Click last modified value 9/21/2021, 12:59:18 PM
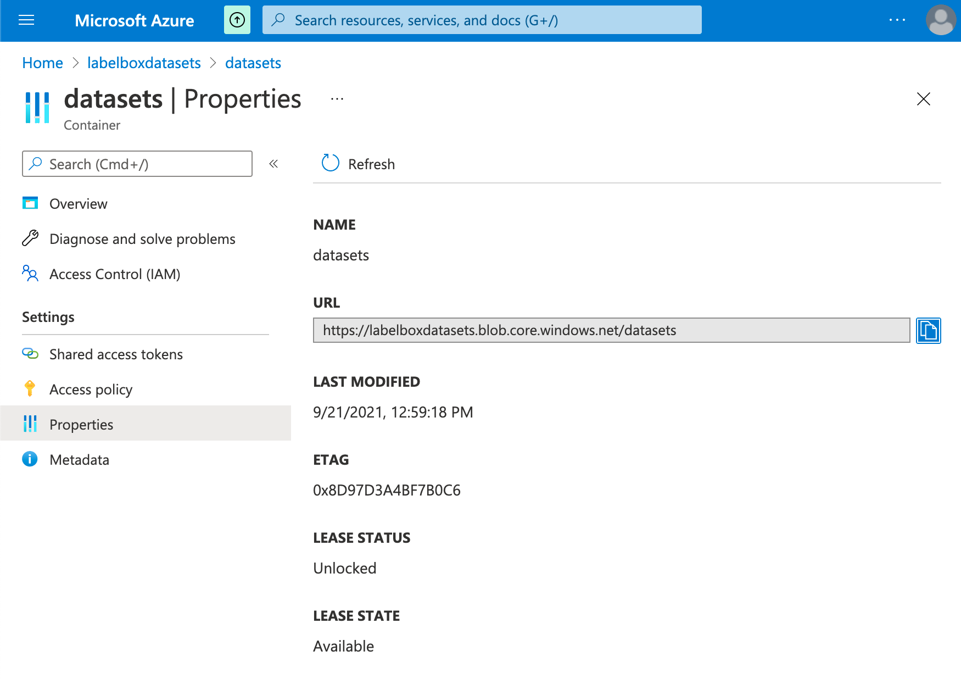 coord(393,412)
